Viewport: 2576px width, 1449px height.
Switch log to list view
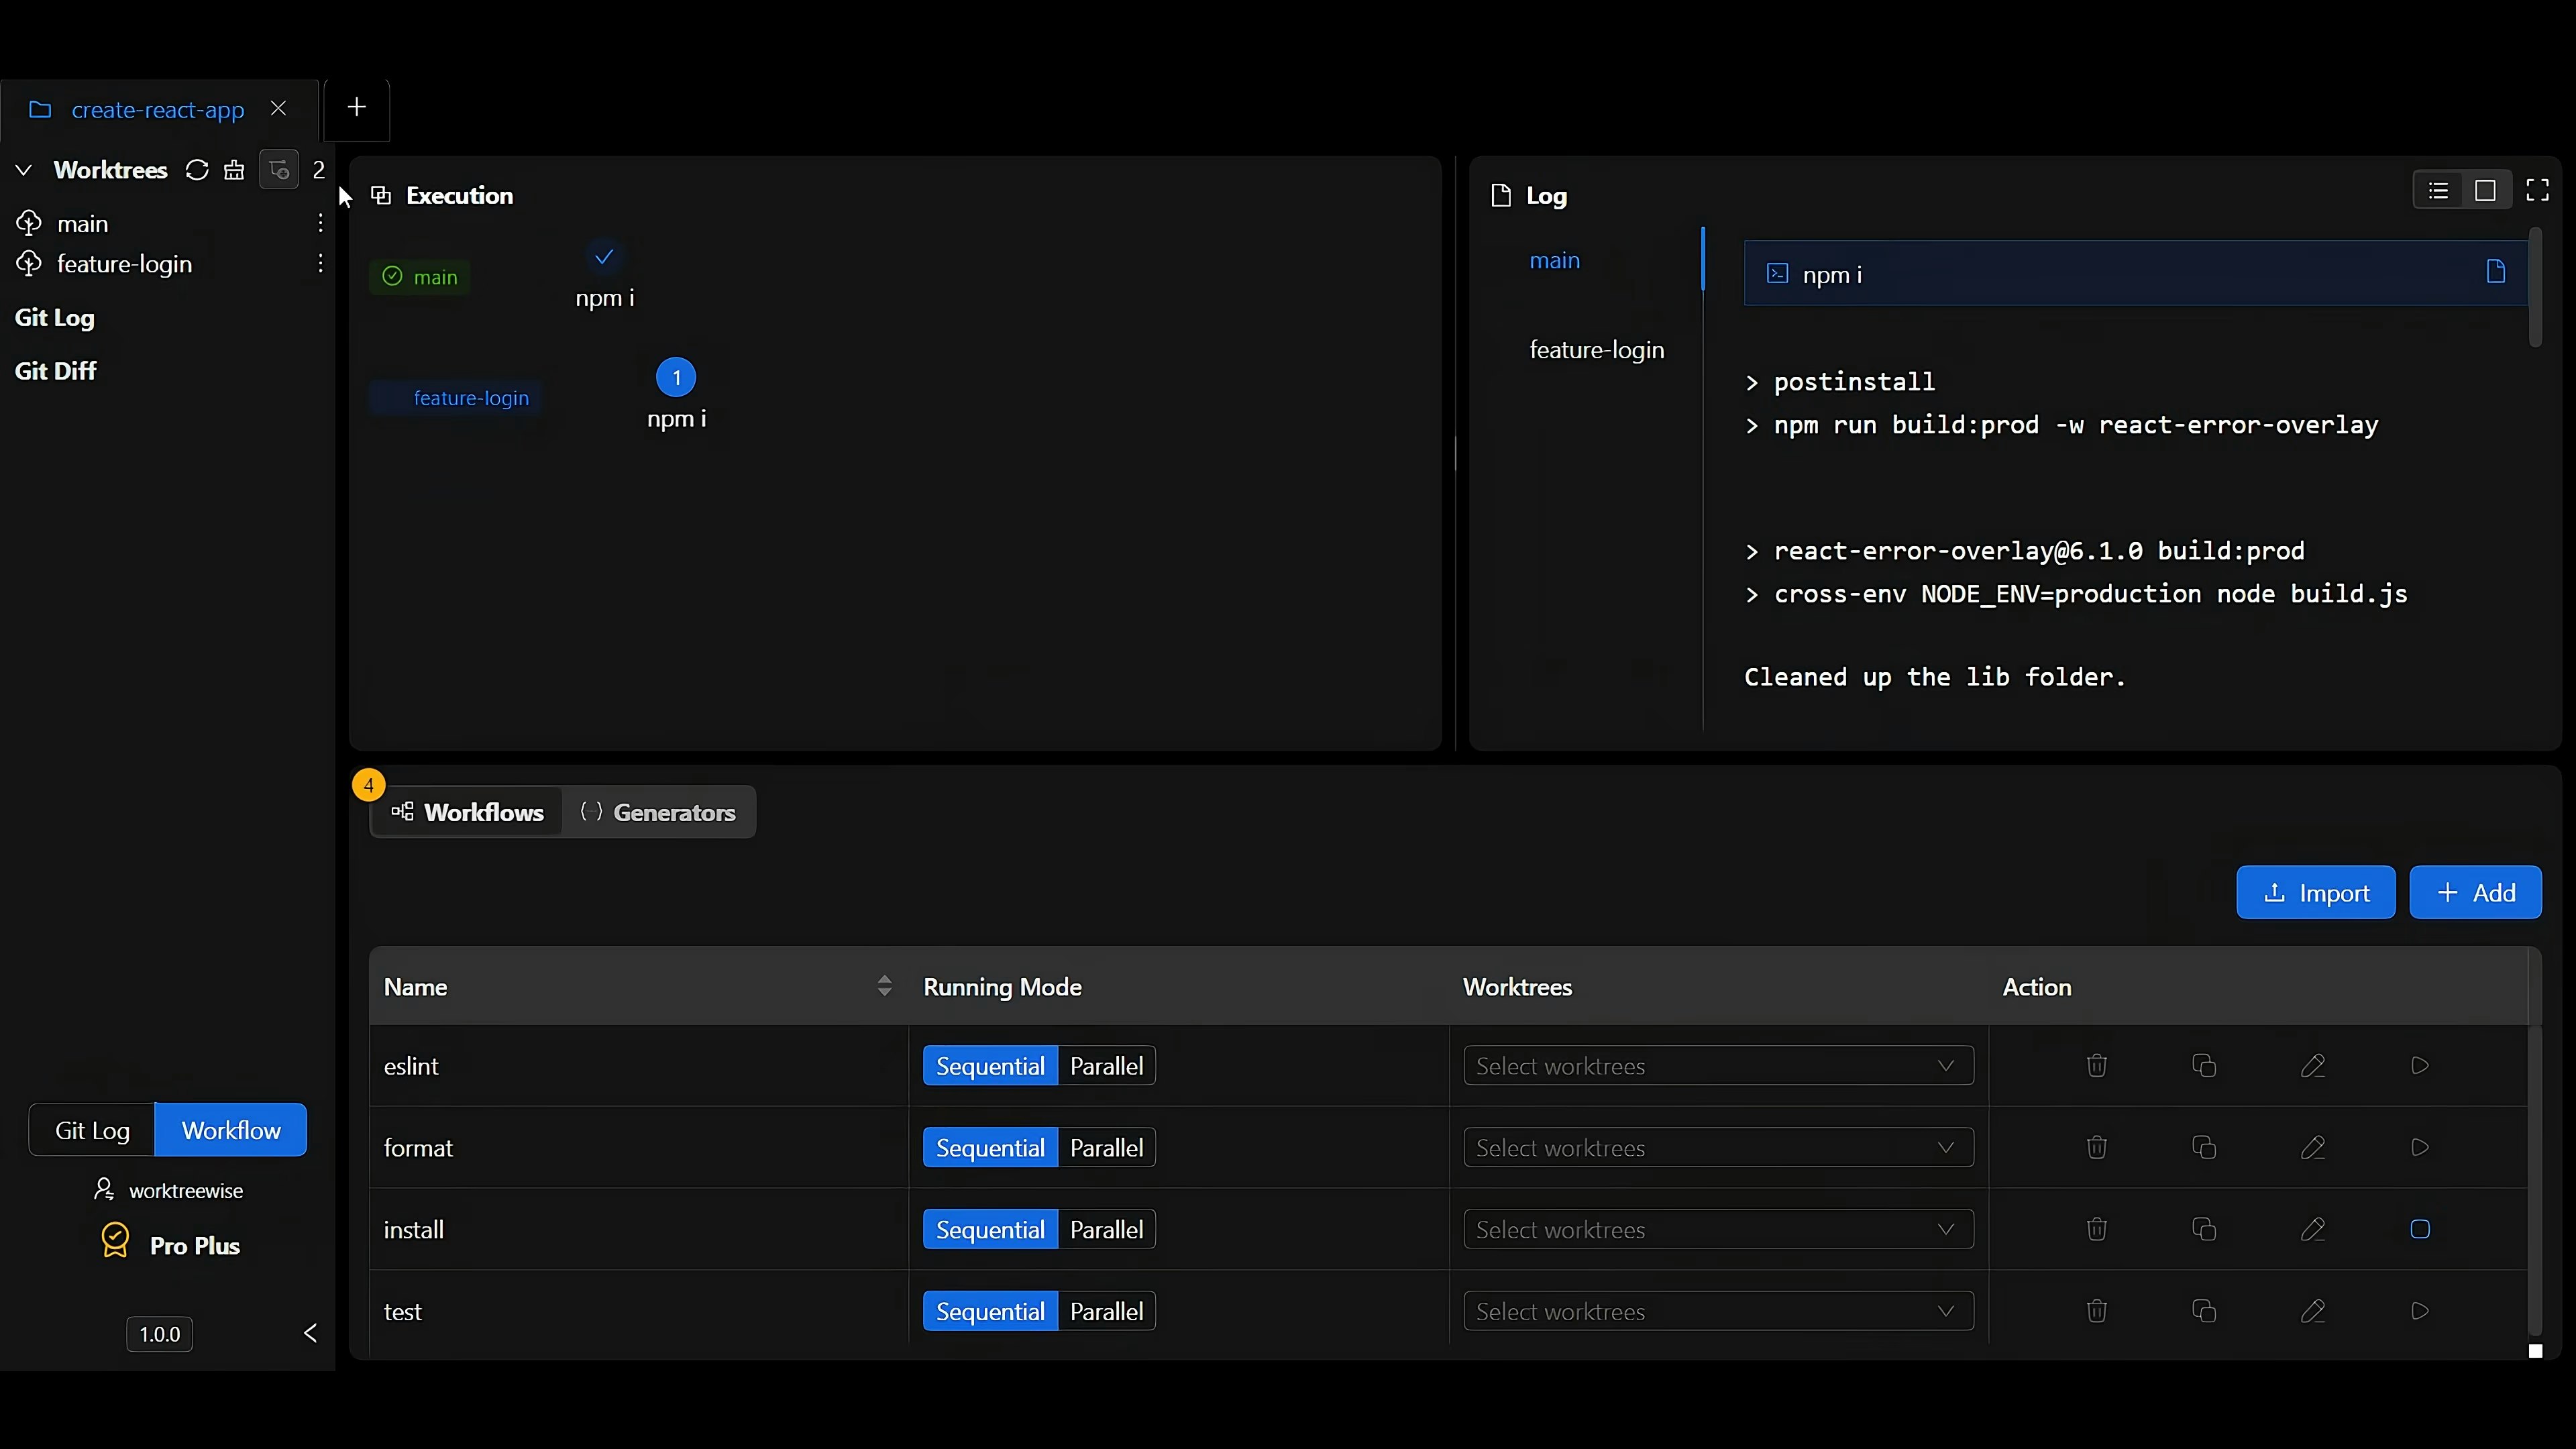(2438, 191)
